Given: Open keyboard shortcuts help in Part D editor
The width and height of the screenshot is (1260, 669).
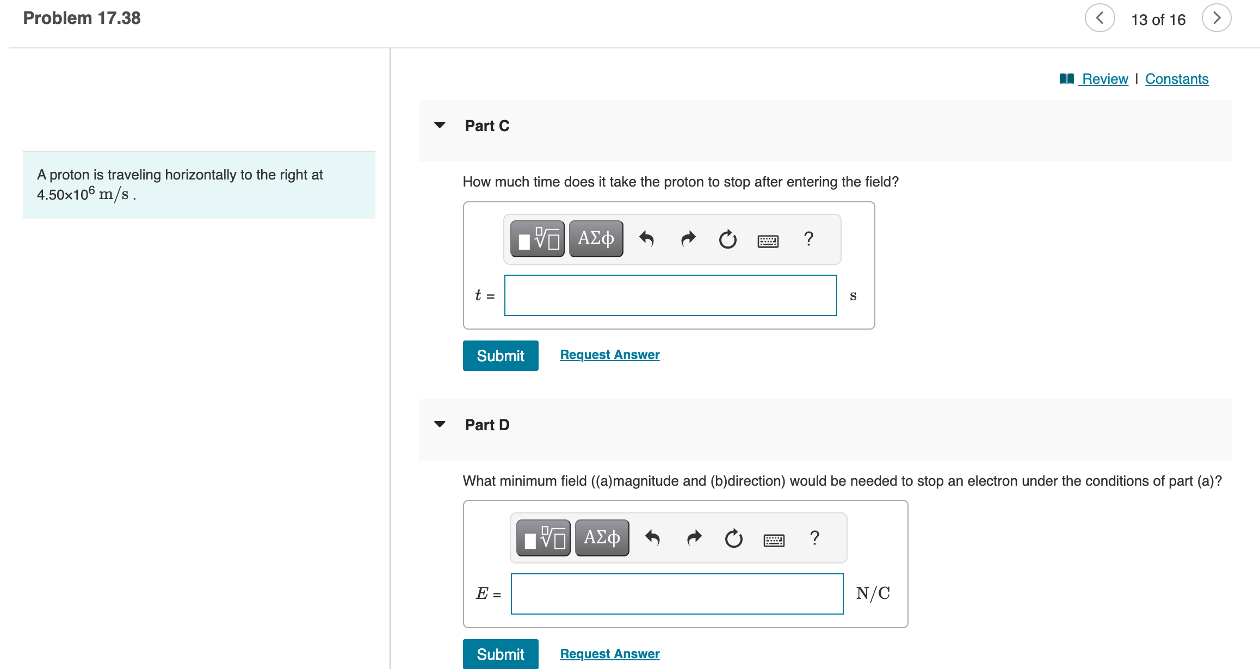Looking at the screenshot, I should pos(774,538).
